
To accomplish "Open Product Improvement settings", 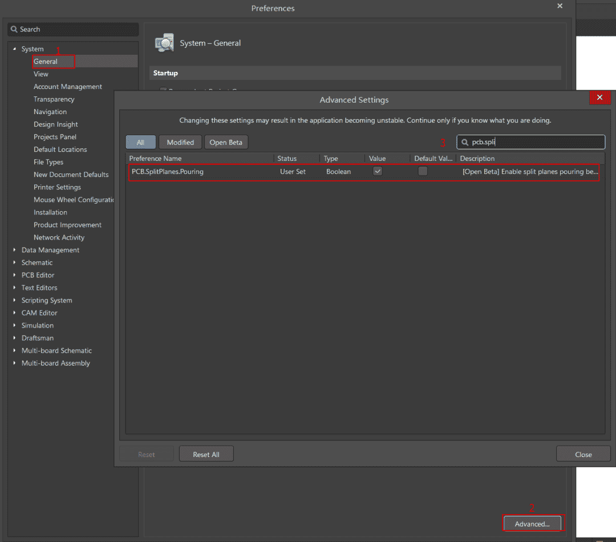I will [67, 225].
